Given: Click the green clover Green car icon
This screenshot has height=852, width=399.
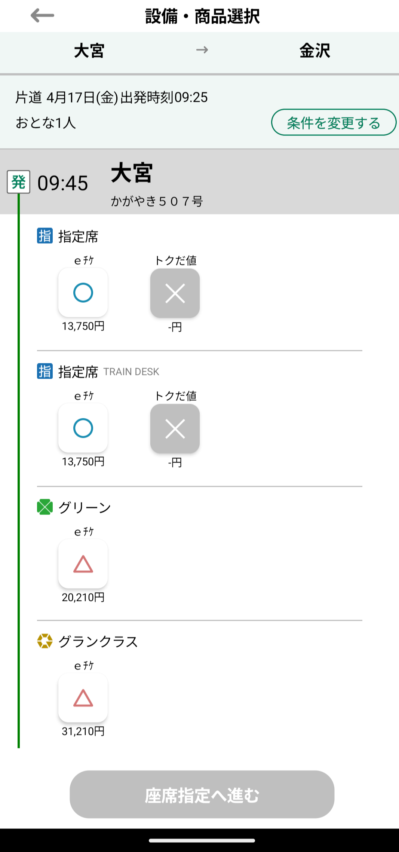Looking at the screenshot, I should click(x=45, y=507).
